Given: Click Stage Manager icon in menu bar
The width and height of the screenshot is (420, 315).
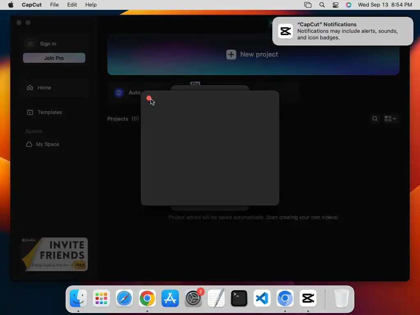Looking at the screenshot, I should coord(308,5).
